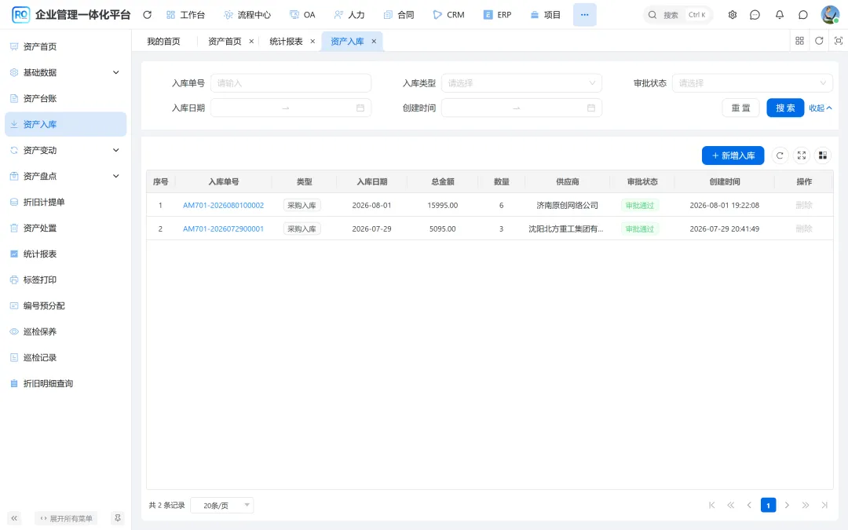
Task: Click the user avatar in top right
Action: 830,15
